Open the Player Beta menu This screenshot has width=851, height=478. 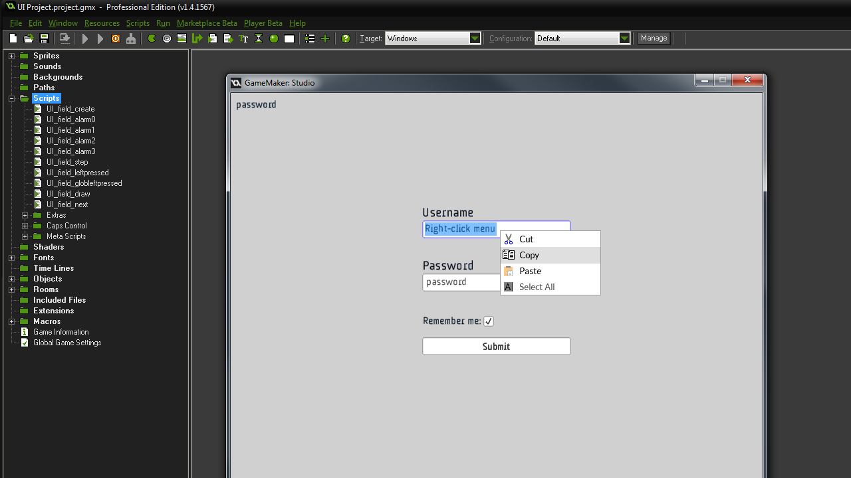point(263,23)
